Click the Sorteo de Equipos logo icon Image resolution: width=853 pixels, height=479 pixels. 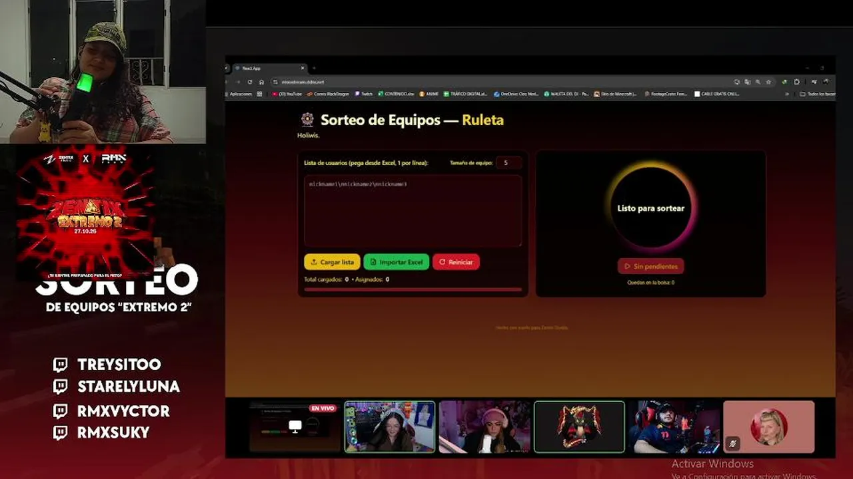coord(307,120)
